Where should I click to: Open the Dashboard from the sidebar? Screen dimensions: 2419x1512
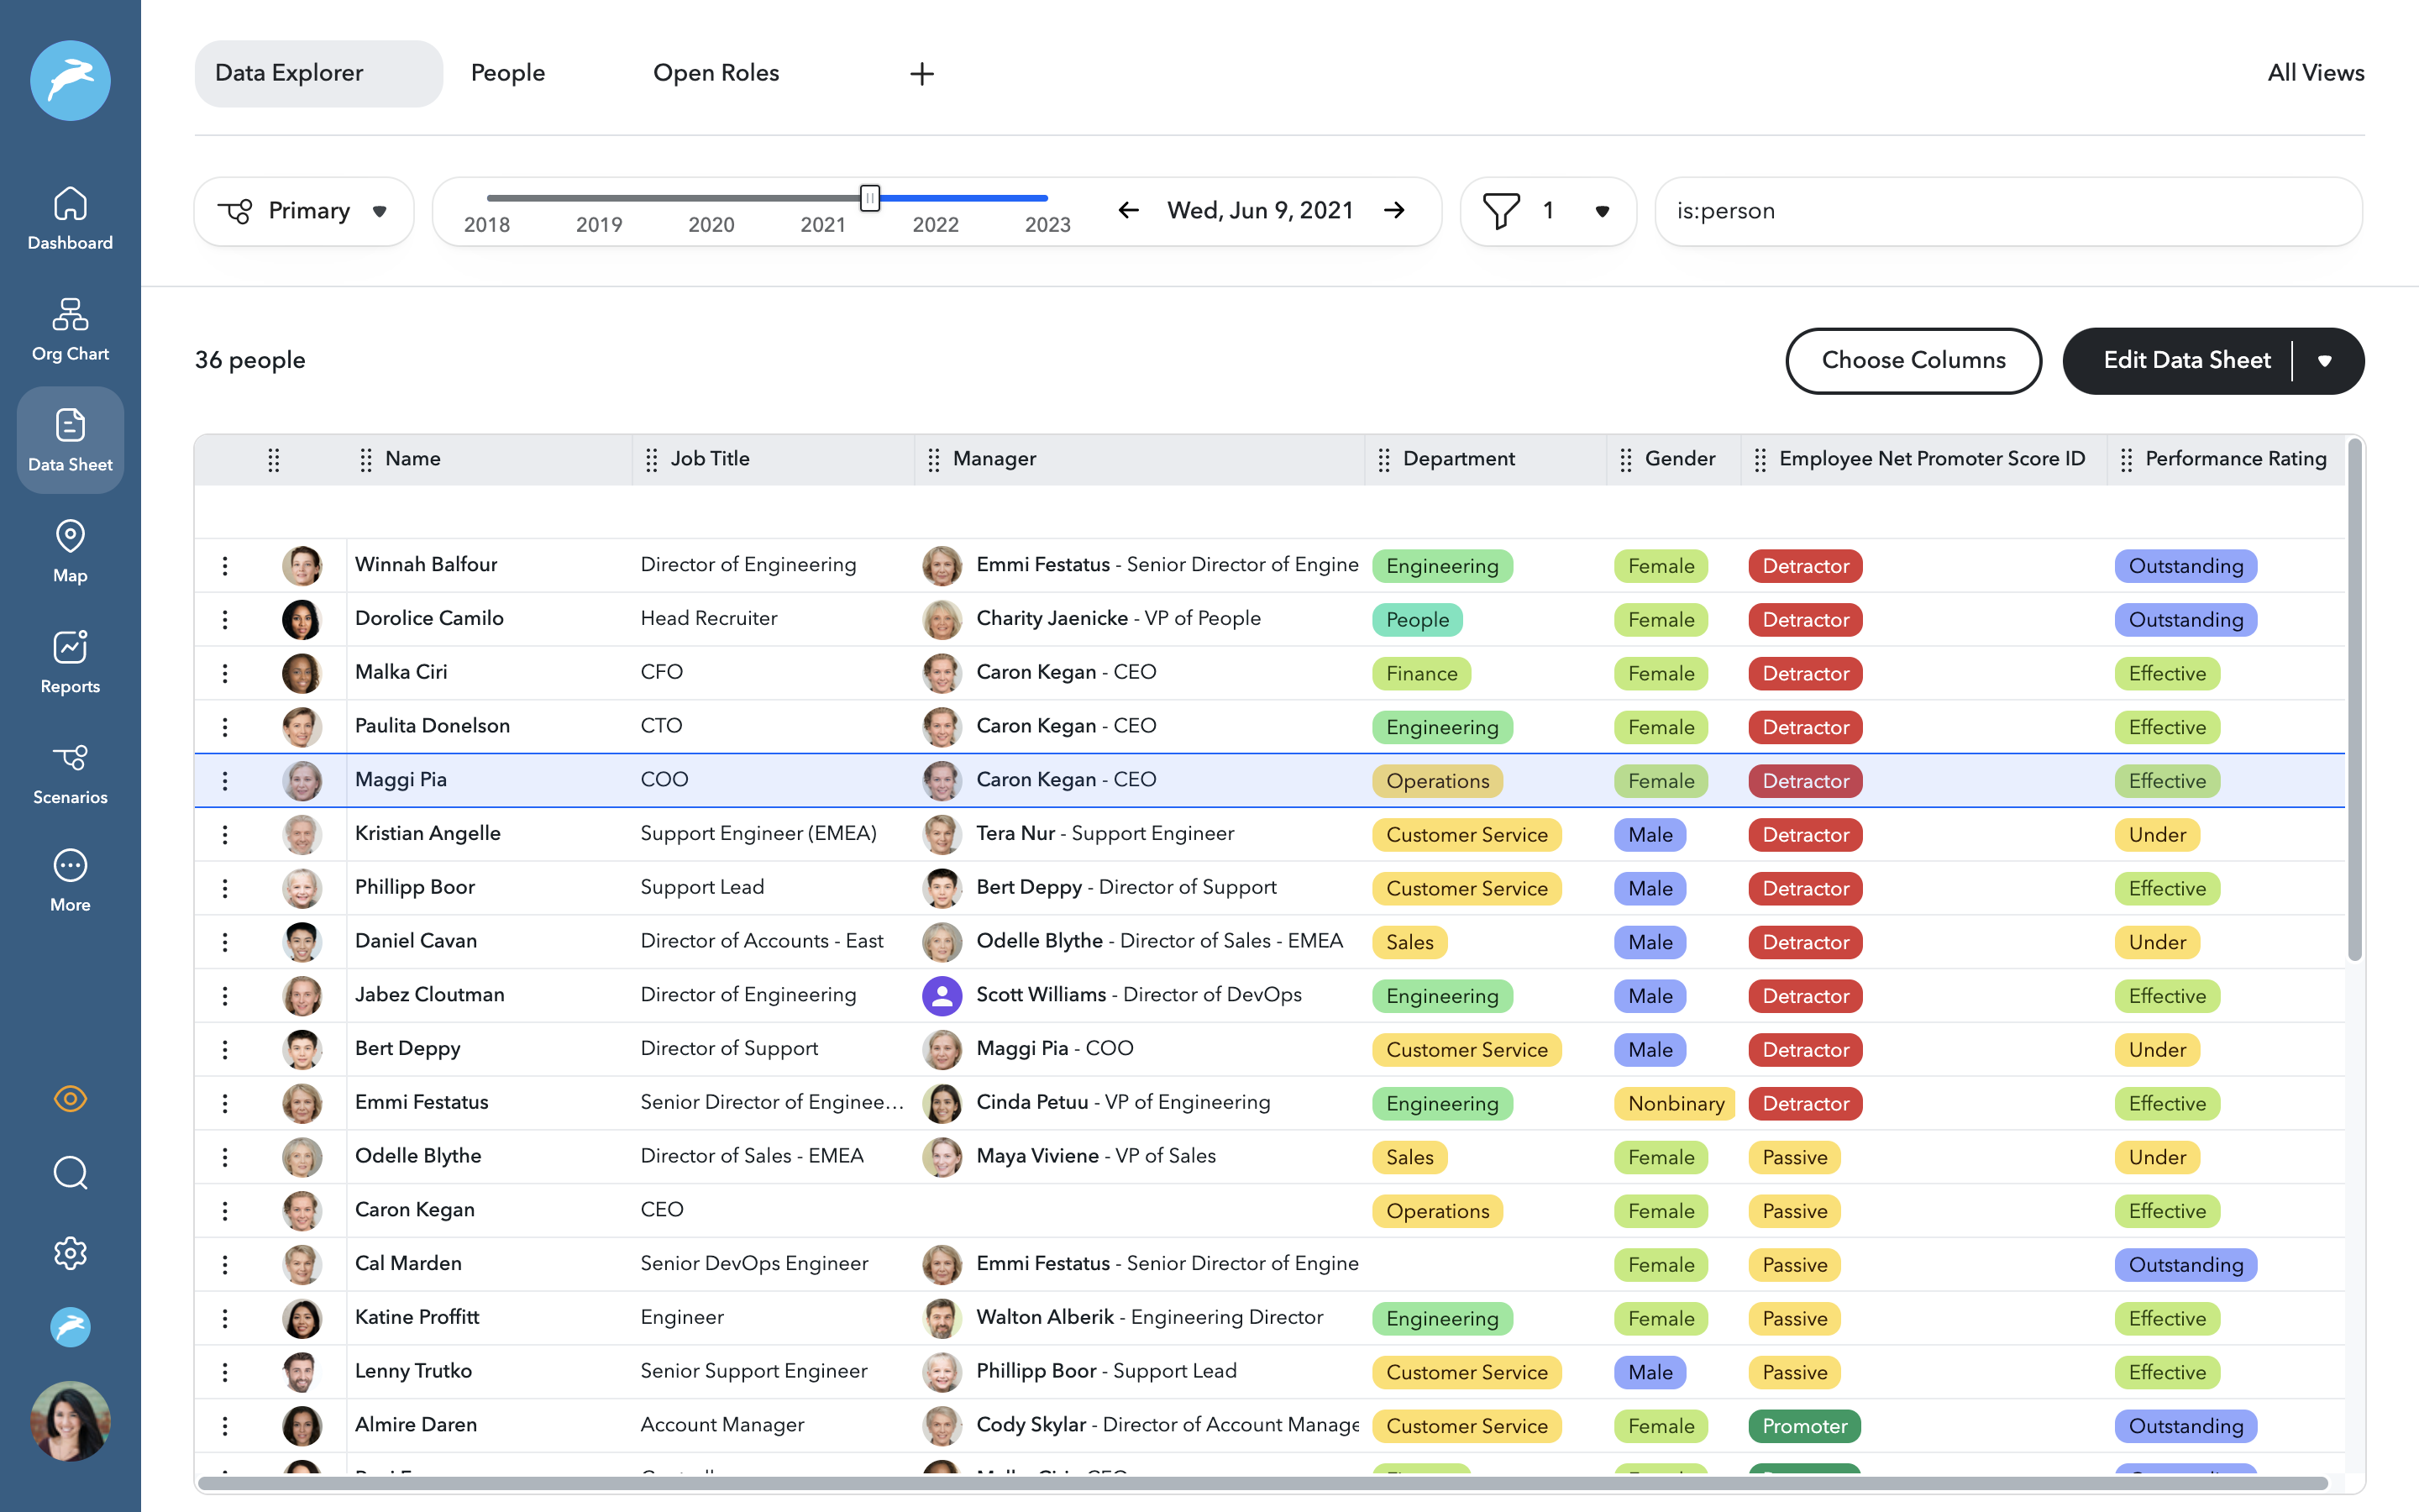(70, 218)
